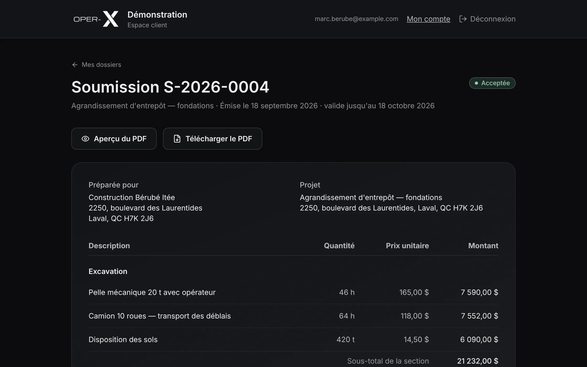Viewport: 587px width, 367px height.
Task: Click the 46 h quantity cell
Action: point(347,292)
